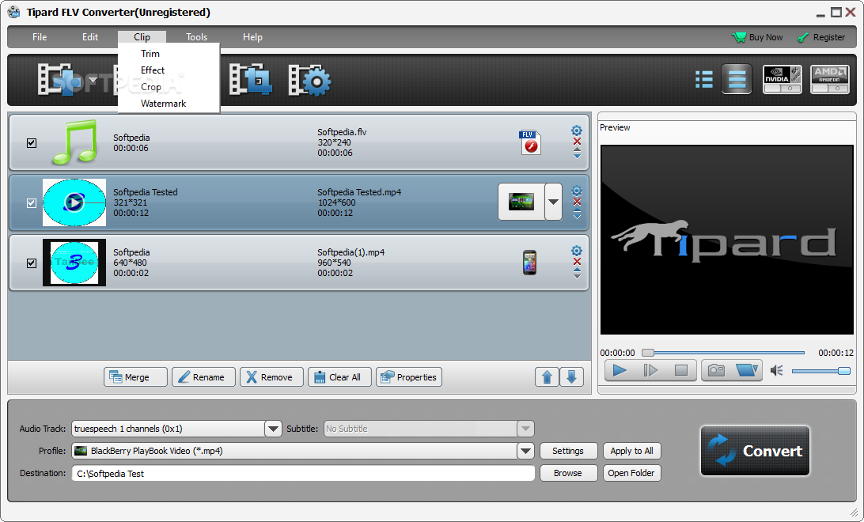Move Softpedia(1).mp4 row up with small arrow
This screenshot has width=864, height=522.
coord(577,270)
